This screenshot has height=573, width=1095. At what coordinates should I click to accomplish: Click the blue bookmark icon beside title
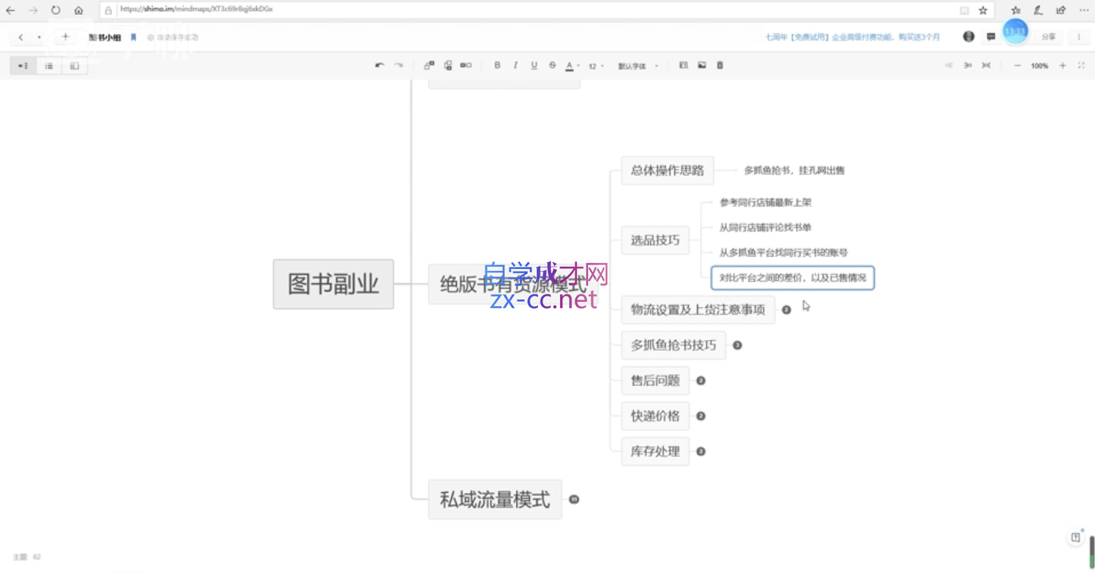pyautogui.click(x=134, y=38)
